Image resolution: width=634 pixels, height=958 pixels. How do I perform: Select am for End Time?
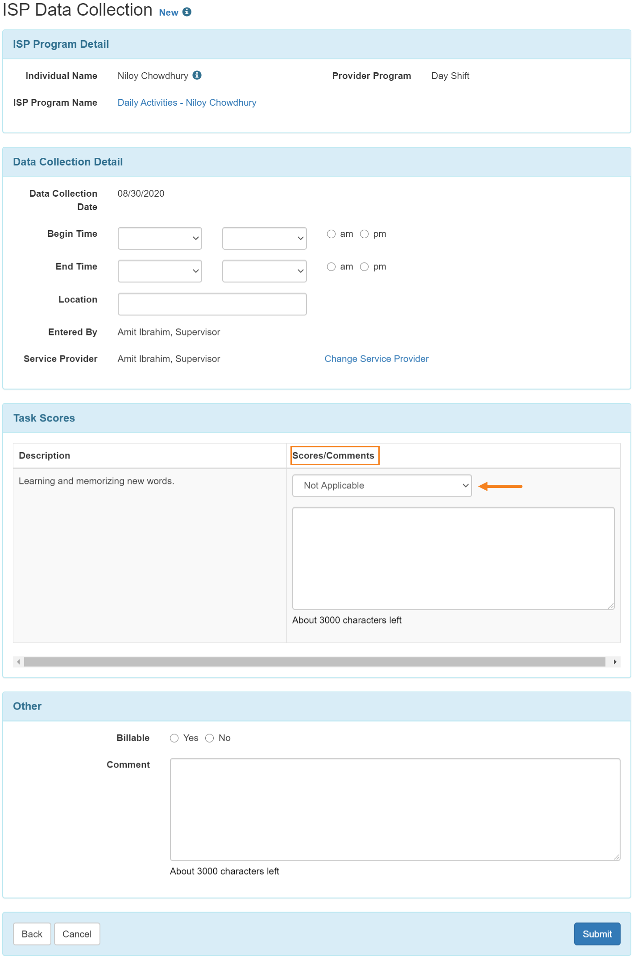331,267
